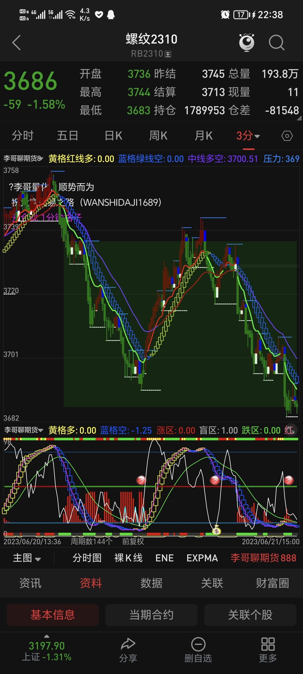Screen dimensions: 303x674
Task: Tap the 基本信息 button
Action: [53, 615]
